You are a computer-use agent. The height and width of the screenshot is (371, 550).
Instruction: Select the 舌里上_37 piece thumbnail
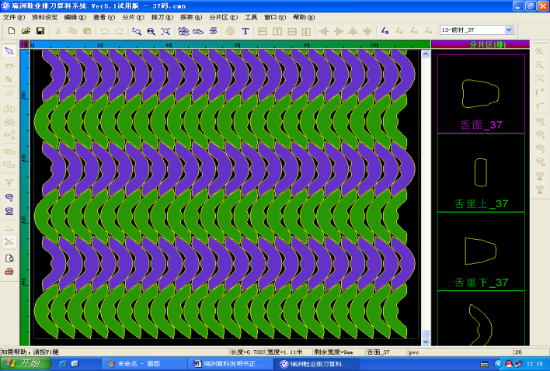click(481, 173)
